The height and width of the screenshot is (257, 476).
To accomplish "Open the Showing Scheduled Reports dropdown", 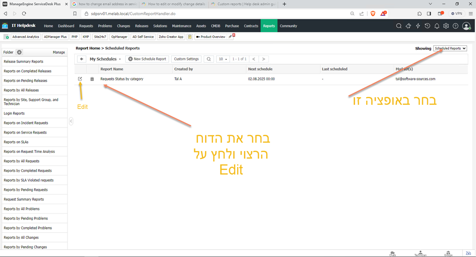I will pyautogui.click(x=450, y=48).
